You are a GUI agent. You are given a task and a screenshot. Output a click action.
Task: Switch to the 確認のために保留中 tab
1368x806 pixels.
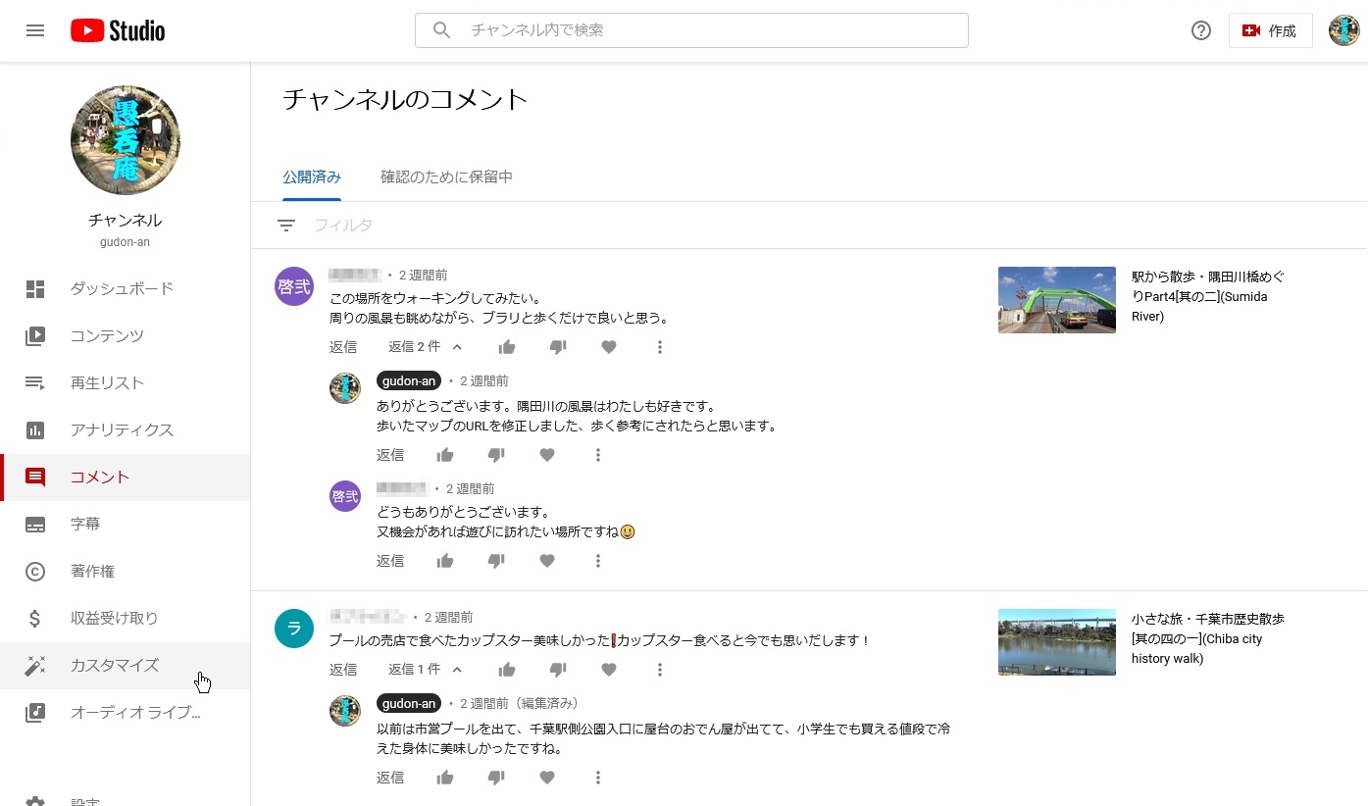pyautogui.click(x=446, y=177)
